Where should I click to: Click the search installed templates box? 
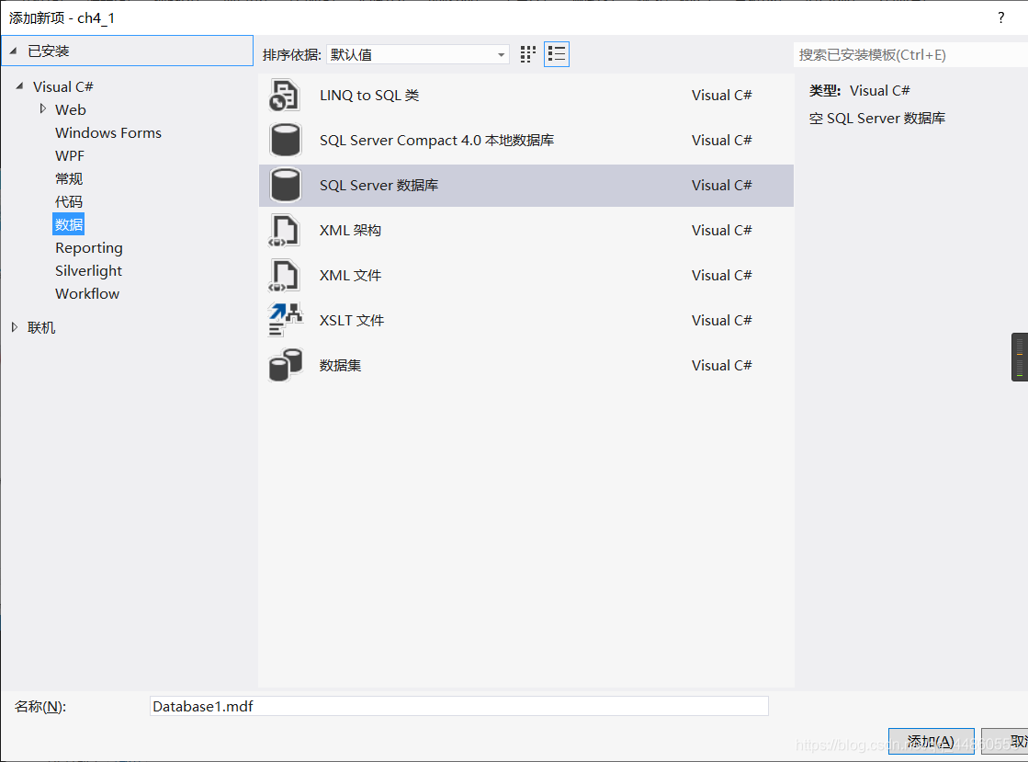tap(910, 54)
